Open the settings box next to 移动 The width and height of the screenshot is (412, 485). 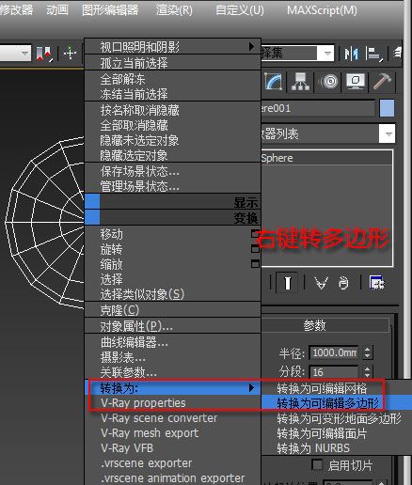[256, 234]
